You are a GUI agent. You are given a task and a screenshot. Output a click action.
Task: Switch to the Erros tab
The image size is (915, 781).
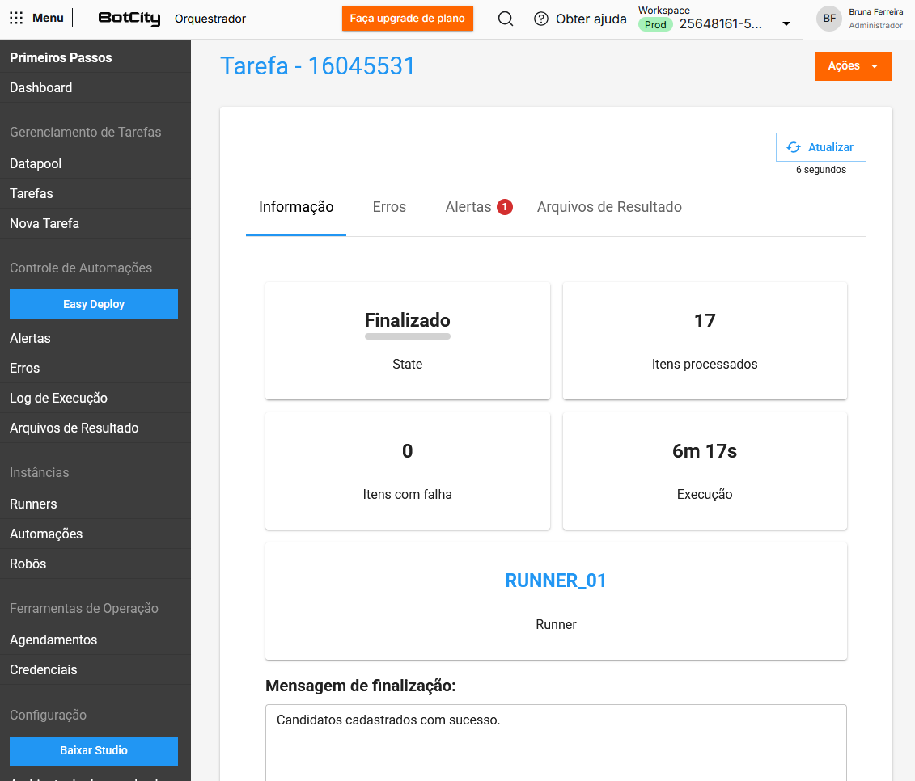389,207
